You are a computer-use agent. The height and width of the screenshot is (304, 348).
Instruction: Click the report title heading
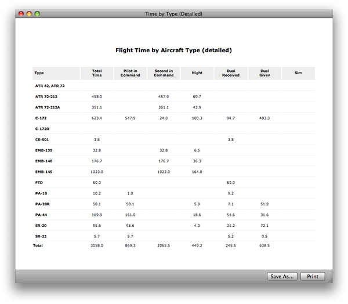[173, 50]
